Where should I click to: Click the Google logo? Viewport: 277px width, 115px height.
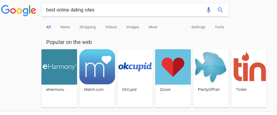tap(19, 11)
